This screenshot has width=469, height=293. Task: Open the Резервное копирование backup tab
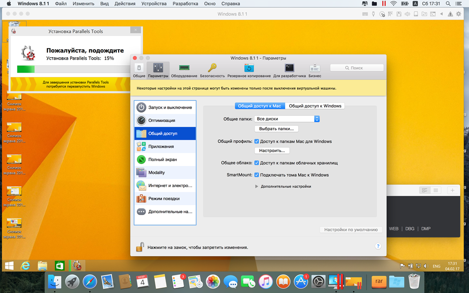(x=249, y=71)
